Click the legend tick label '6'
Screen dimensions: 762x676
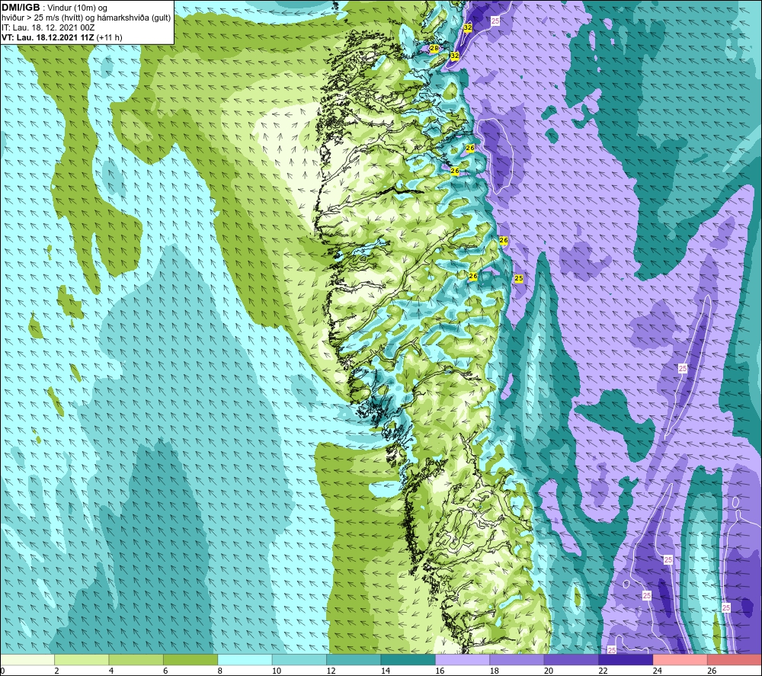(x=165, y=671)
